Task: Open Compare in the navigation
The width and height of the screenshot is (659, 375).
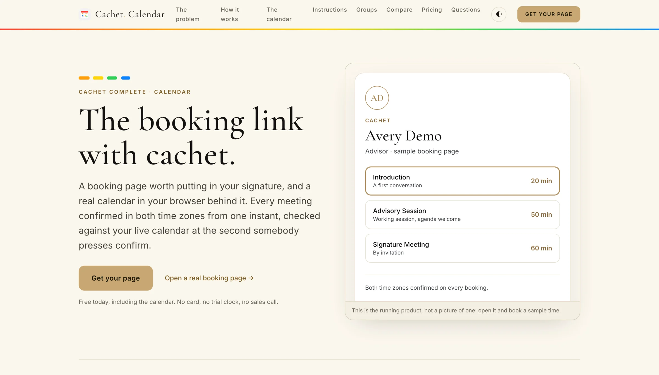Action: click(399, 10)
